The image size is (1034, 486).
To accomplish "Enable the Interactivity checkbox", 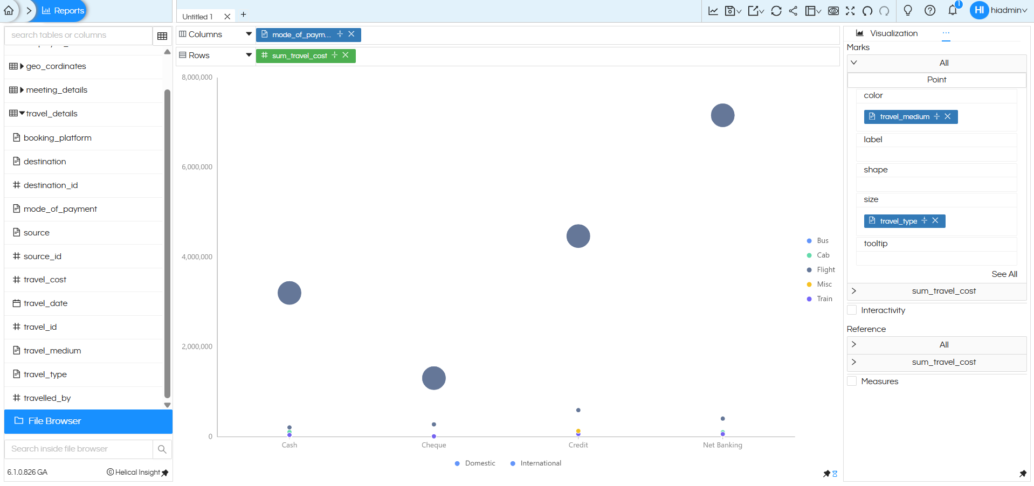I will coord(852,310).
